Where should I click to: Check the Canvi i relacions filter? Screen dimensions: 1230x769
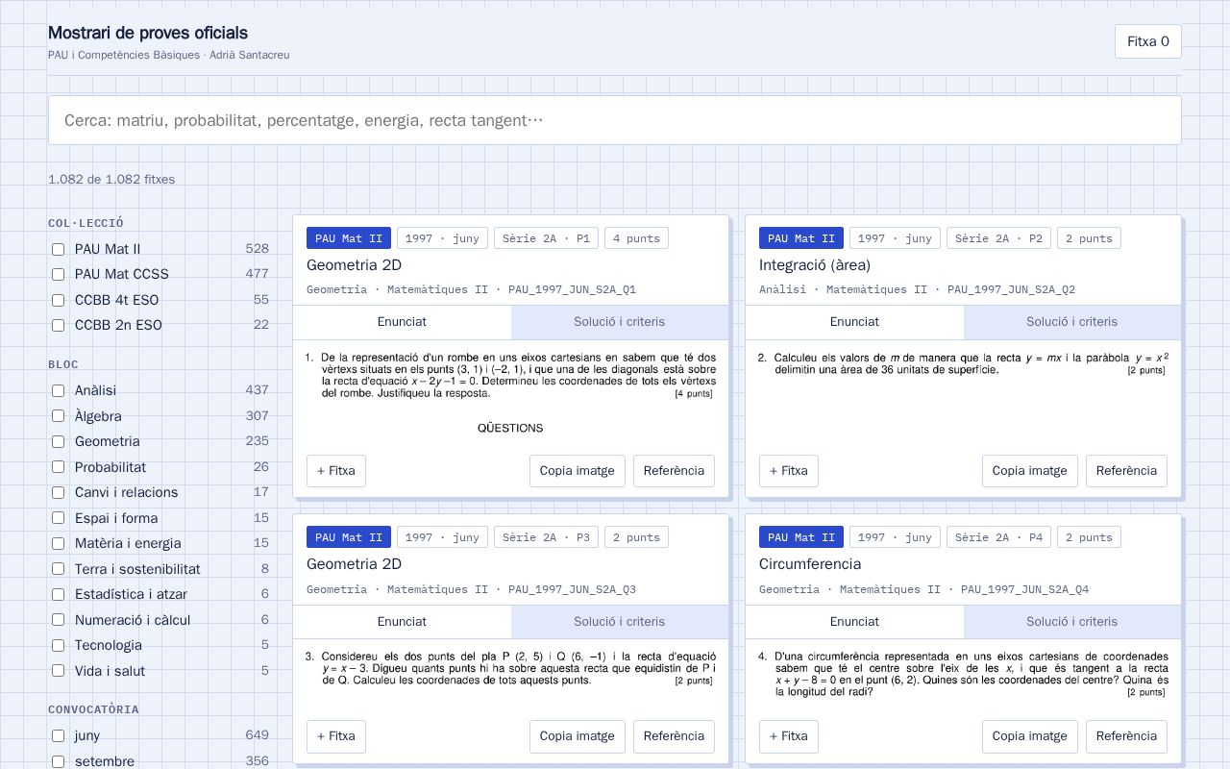58,492
